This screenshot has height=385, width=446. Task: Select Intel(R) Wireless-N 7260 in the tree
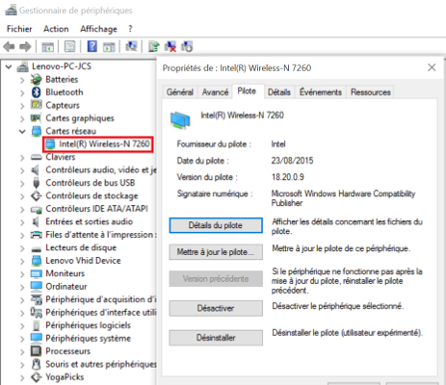click(x=98, y=144)
